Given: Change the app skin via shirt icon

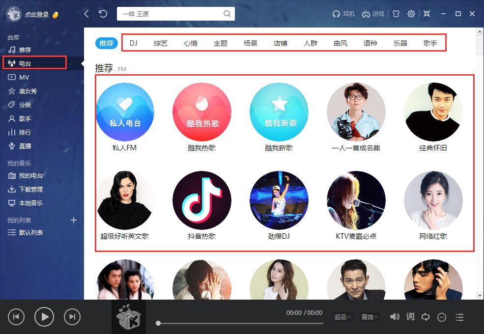Looking at the screenshot, I should [x=396, y=14].
